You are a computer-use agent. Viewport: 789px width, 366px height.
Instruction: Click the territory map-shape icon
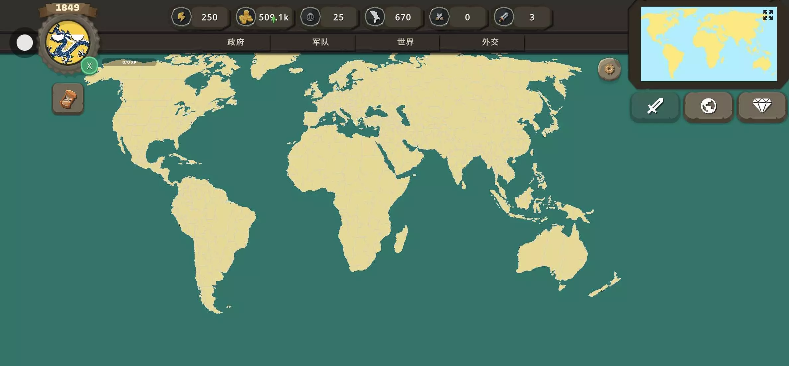coord(375,17)
